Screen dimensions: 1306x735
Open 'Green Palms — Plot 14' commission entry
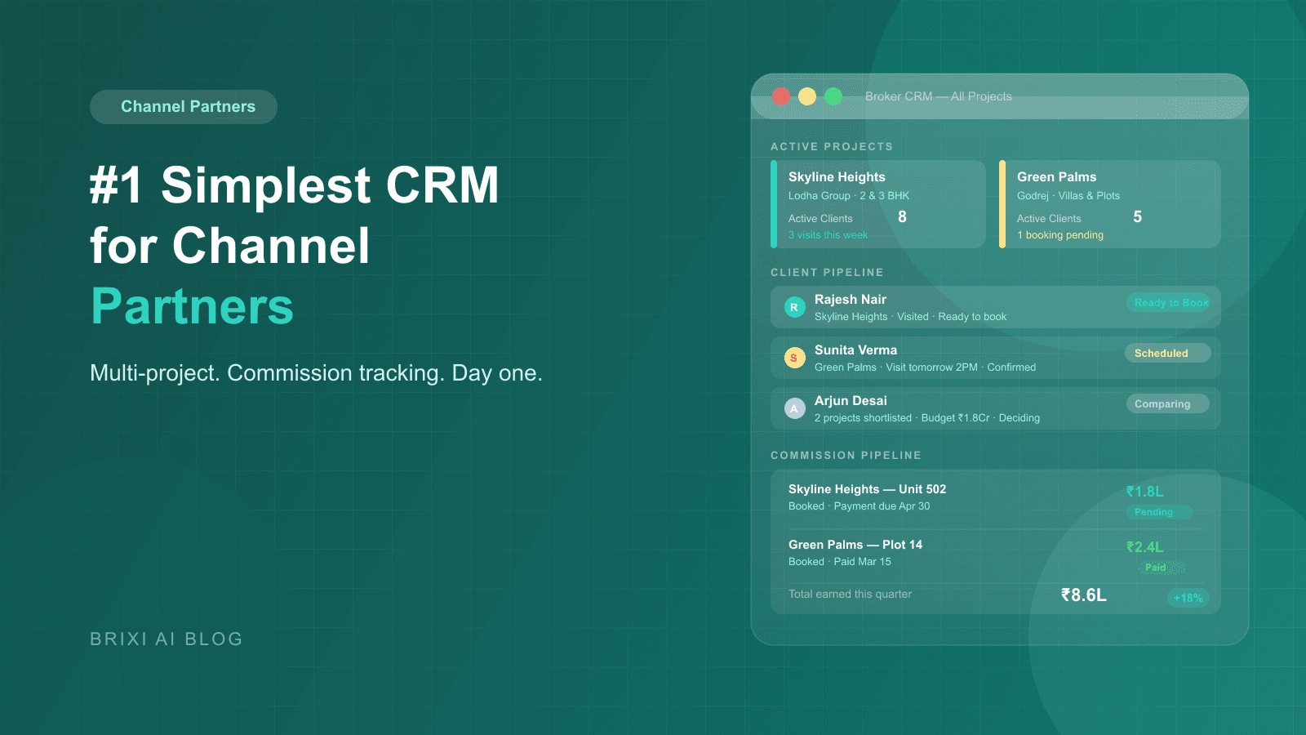(855, 545)
